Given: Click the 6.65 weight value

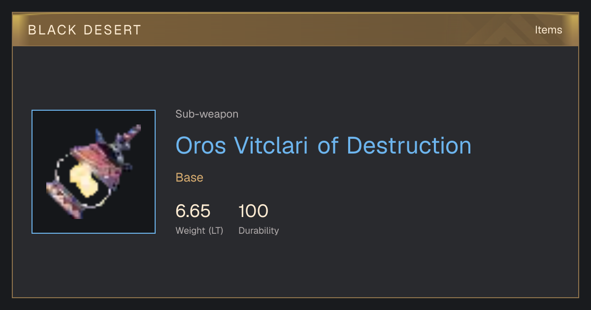Looking at the screenshot, I should tap(193, 212).
